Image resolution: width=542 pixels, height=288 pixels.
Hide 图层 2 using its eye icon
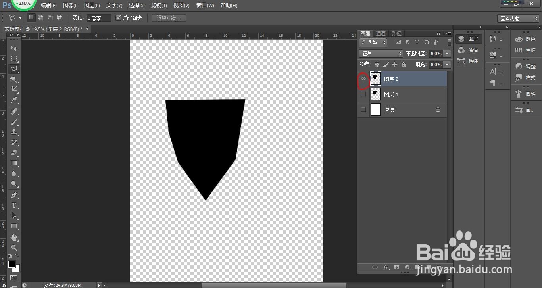(363, 79)
